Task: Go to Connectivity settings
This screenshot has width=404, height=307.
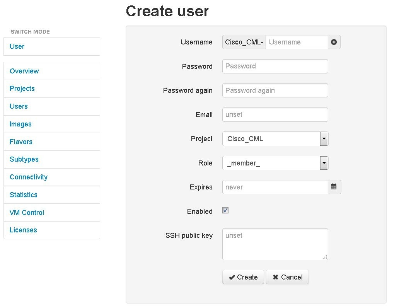Action: (x=29, y=177)
